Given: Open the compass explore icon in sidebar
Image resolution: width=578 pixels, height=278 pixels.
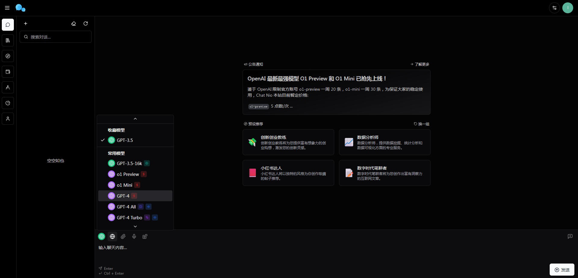Looking at the screenshot, I should pyautogui.click(x=8, y=56).
